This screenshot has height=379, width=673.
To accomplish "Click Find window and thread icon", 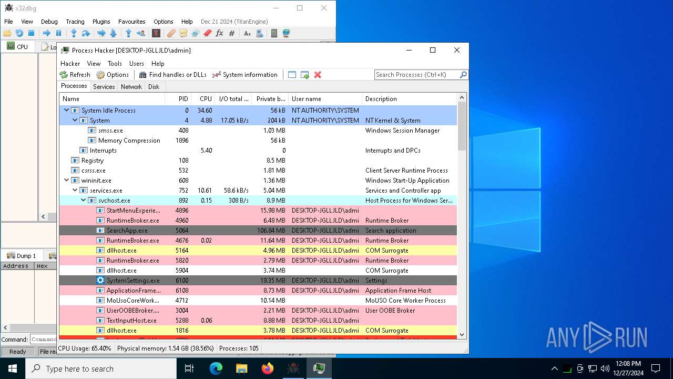I will (305, 75).
